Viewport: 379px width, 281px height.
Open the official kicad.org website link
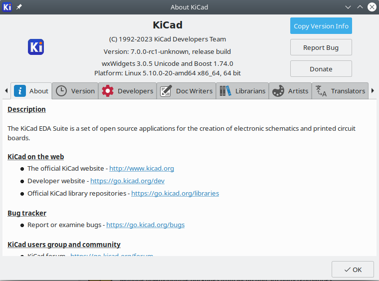pos(142,169)
